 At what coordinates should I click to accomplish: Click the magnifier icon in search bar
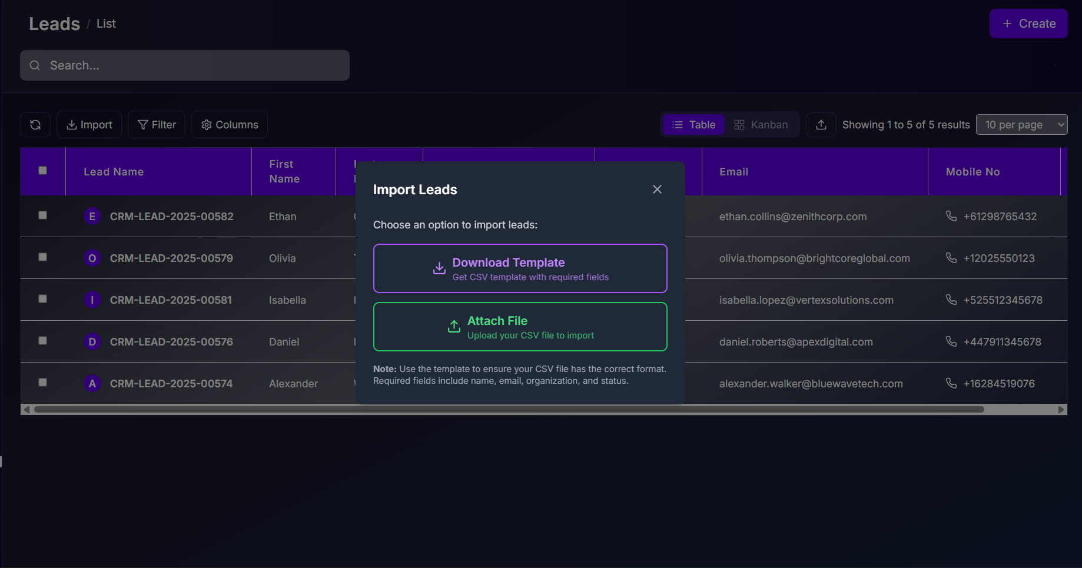coord(35,65)
